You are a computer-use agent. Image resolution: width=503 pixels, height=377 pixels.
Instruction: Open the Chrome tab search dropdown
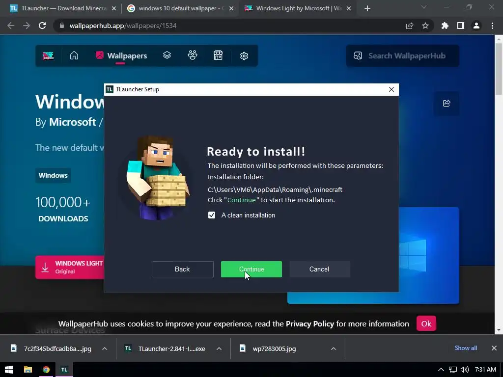[424, 7]
